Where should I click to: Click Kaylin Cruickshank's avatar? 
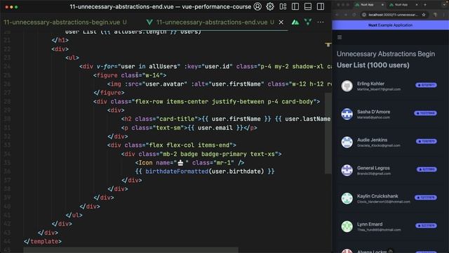pos(347,198)
